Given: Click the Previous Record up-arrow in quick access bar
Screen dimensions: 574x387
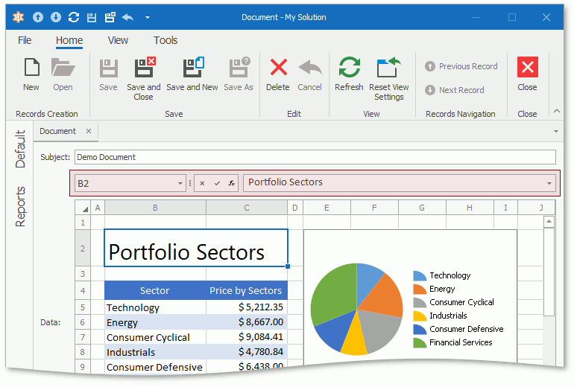Looking at the screenshot, I should pos(38,17).
